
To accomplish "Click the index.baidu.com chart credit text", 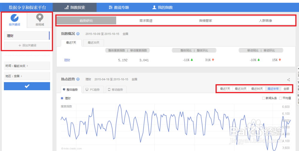I will 71,149.
